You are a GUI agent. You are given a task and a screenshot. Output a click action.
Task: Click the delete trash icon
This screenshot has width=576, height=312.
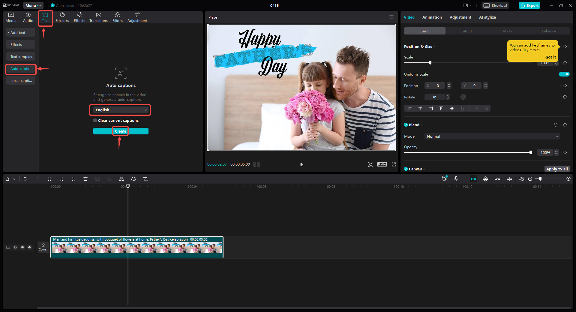[85, 179]
